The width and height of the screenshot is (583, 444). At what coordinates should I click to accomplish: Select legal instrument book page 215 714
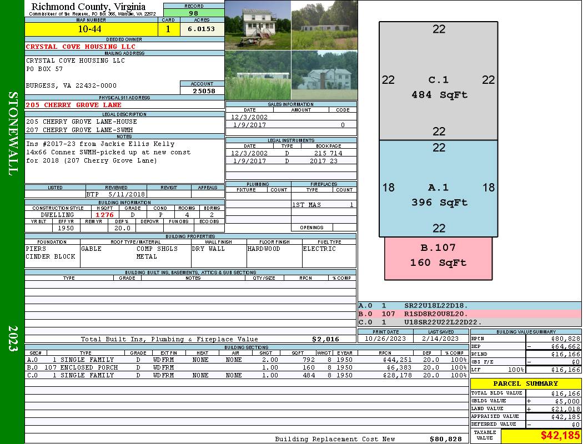[x=328, y=153]
